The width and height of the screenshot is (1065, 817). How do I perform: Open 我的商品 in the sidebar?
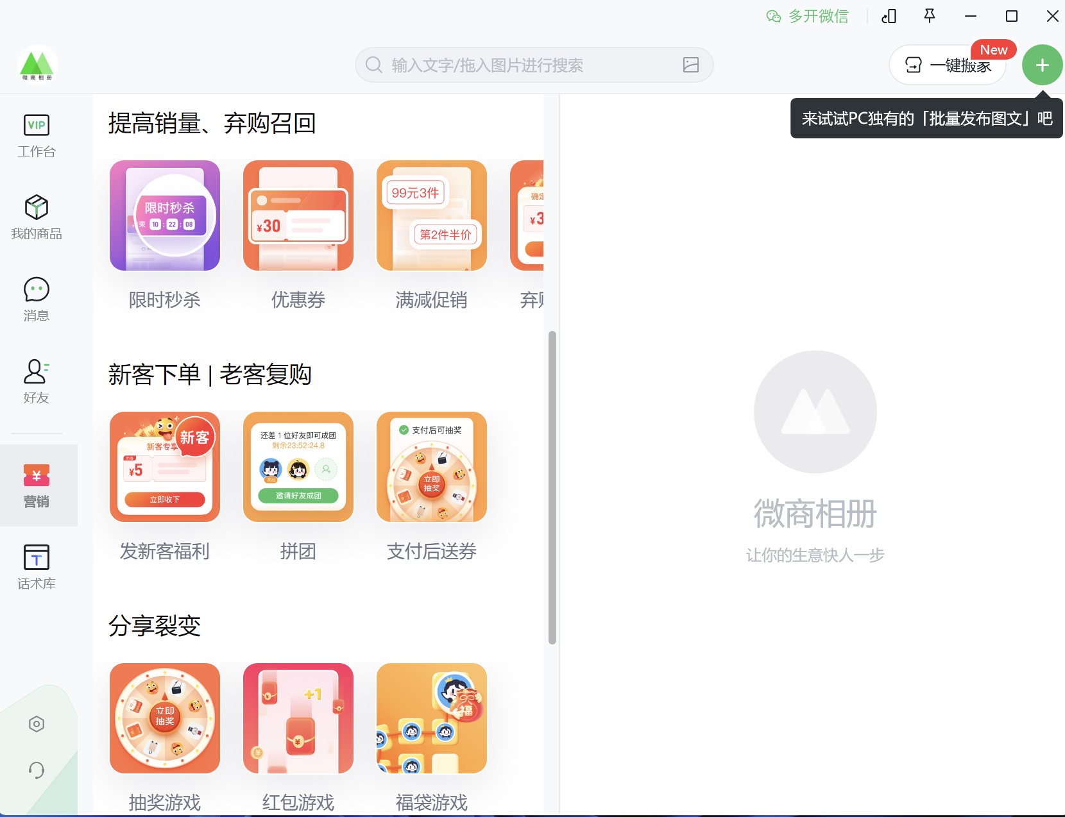[x=37, y=217]
